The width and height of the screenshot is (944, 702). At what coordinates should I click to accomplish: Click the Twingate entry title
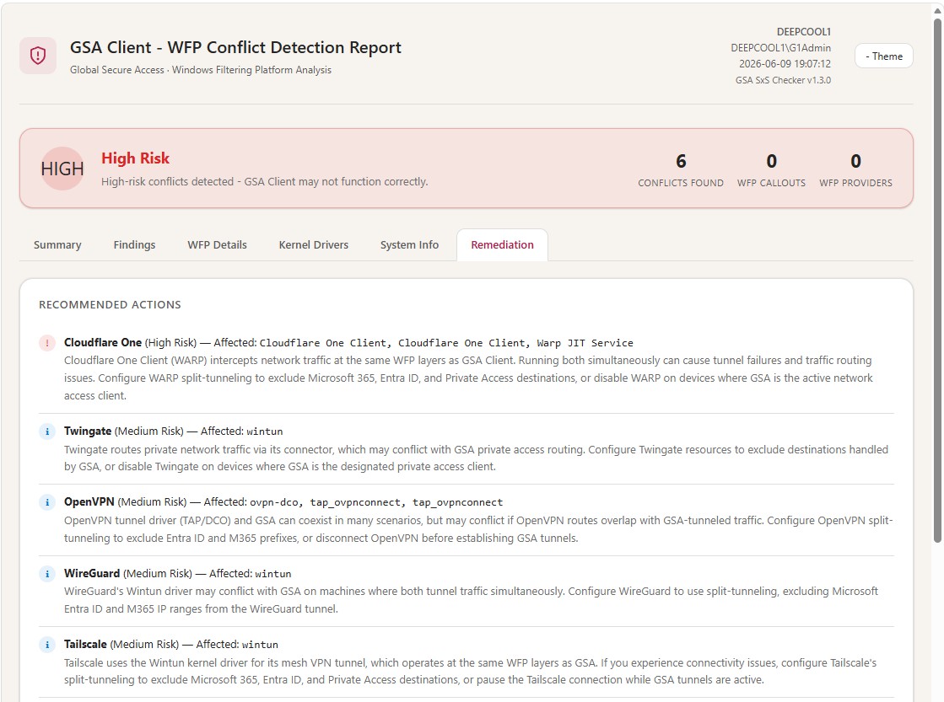88,431
